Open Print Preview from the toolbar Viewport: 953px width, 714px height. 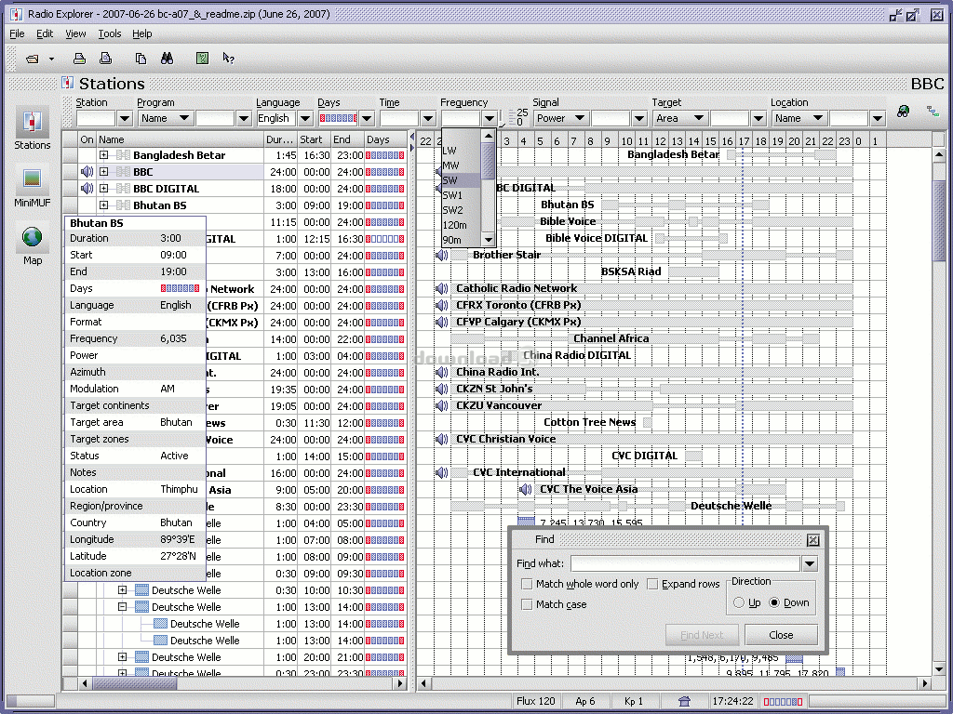(106, 59)
